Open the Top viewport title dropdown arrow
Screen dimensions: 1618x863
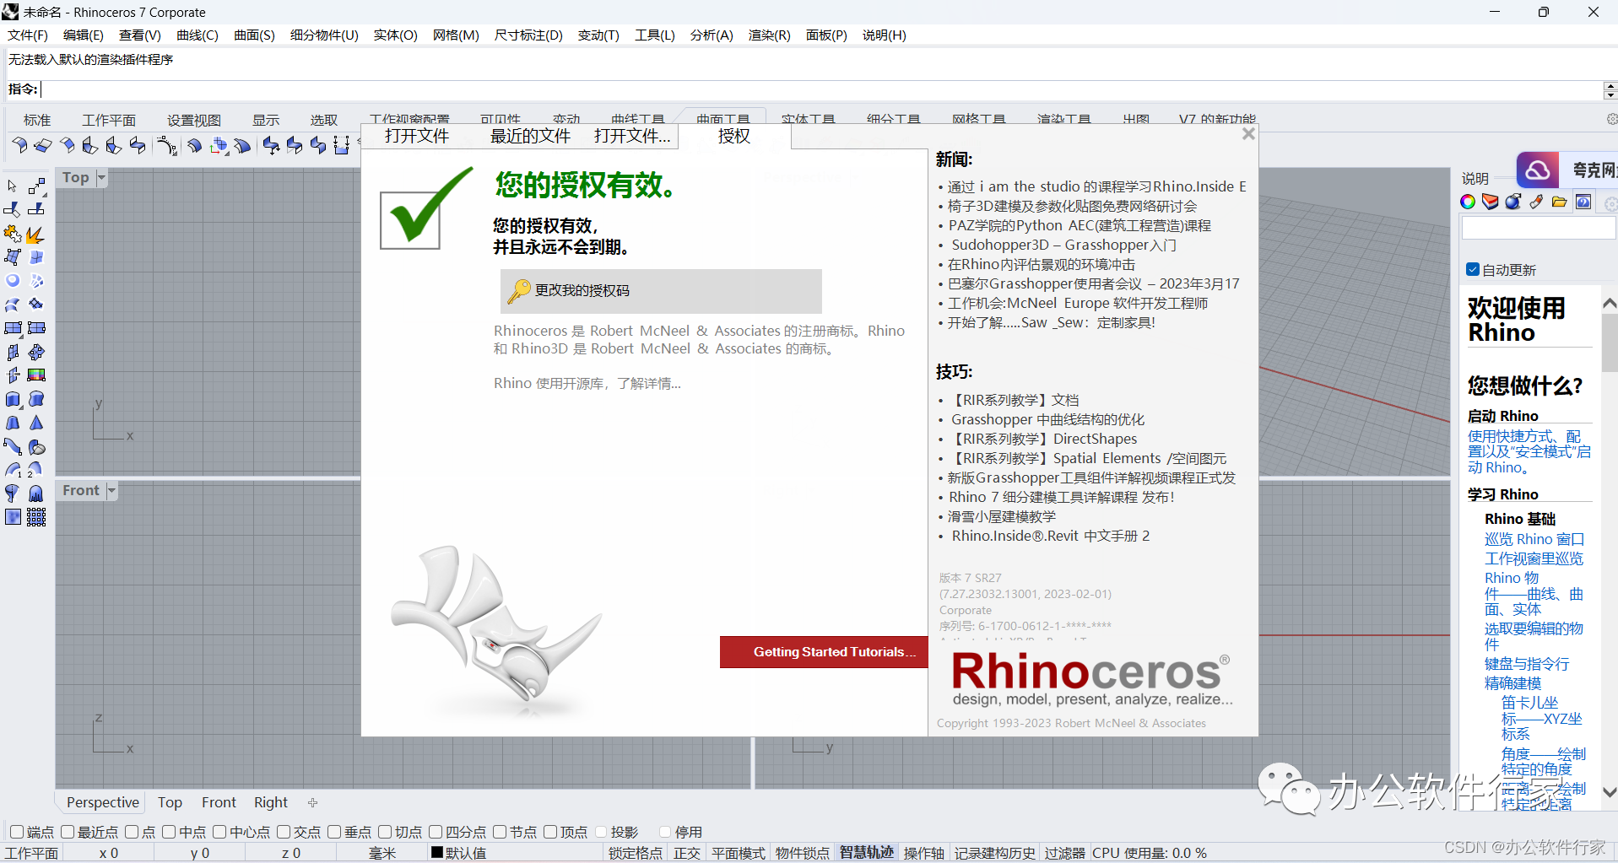(101, 177)
